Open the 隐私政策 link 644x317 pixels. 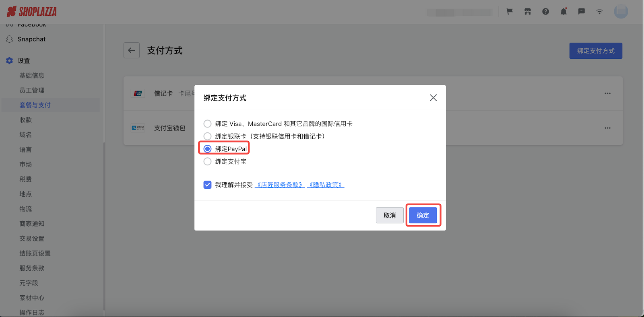coord(326,185)
